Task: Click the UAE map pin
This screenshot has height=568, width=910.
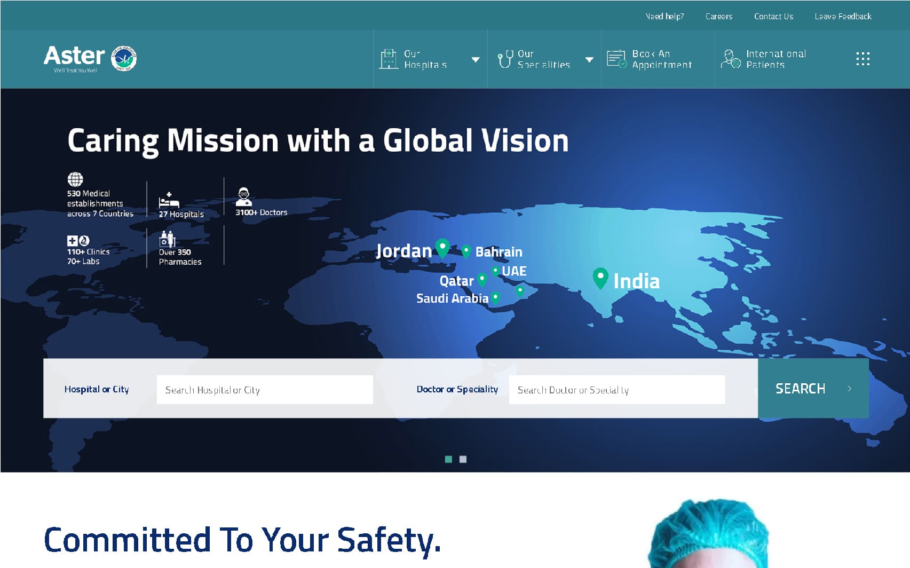Action: pos(496,271)
